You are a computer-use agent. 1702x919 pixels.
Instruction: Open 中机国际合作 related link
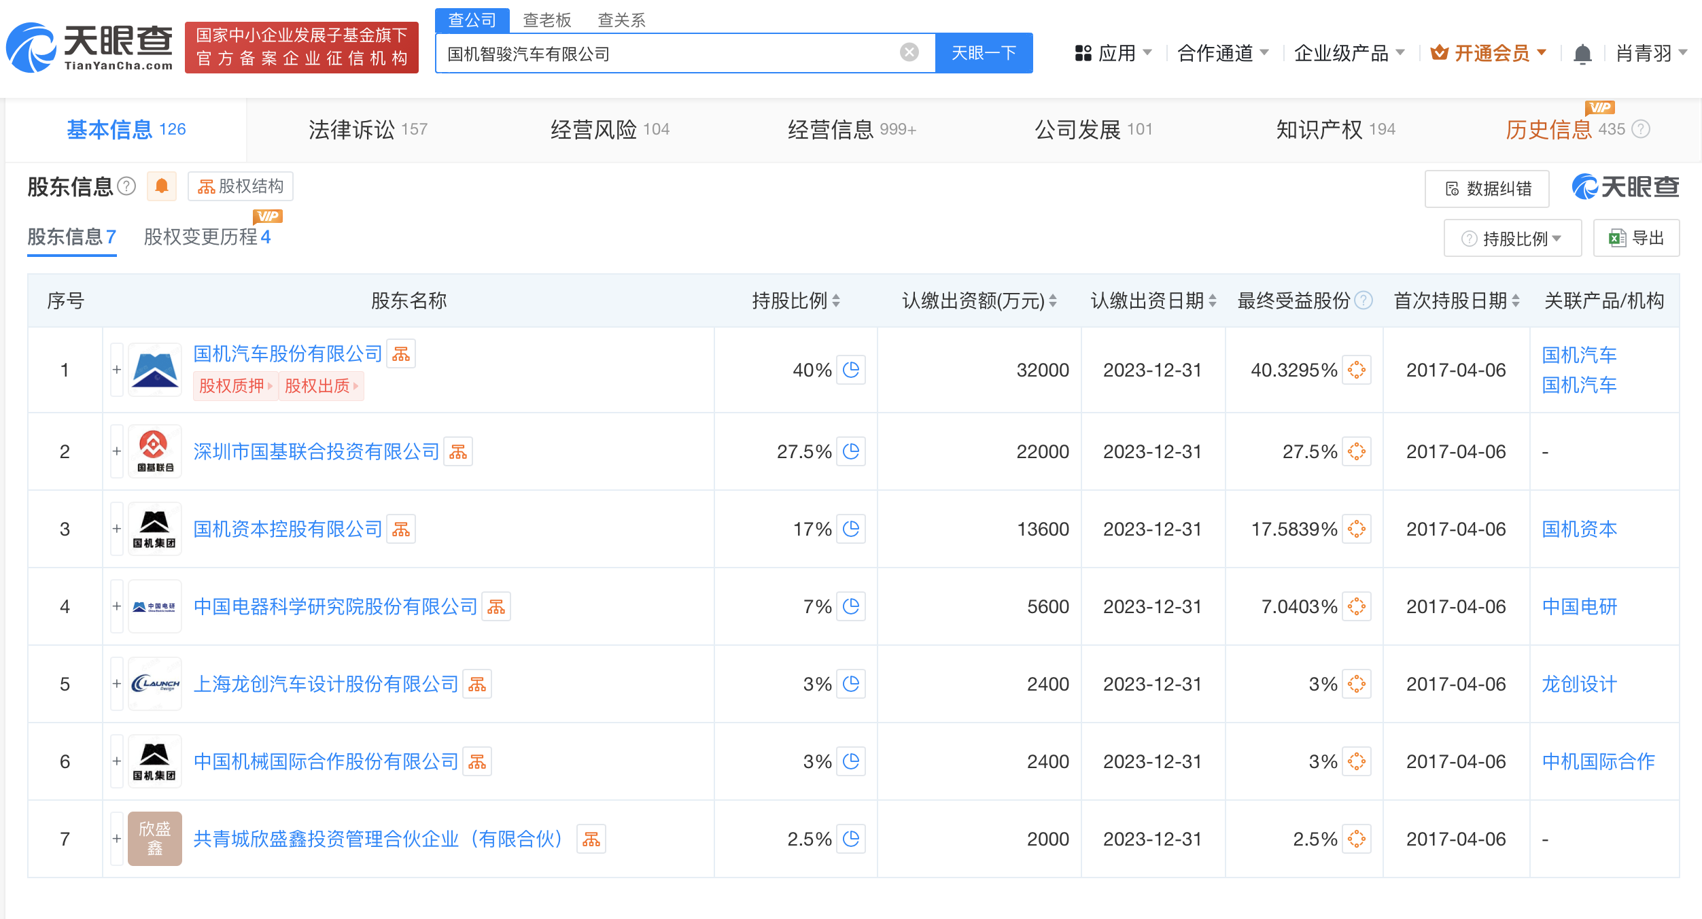(x=1598, y=761)
